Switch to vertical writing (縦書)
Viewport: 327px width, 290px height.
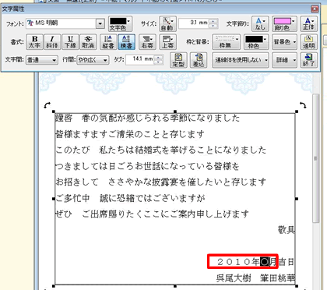click(x=108, y=42)
